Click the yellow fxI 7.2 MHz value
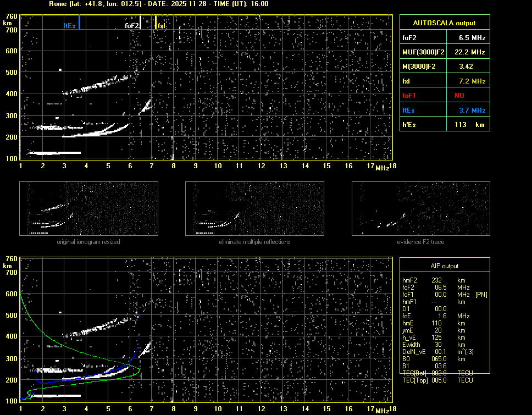The width and height of the screenshot is (532, 415). pos(472,81)
